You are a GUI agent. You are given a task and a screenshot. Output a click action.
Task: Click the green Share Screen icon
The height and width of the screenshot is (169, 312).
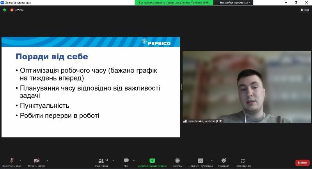coord(152,160)
